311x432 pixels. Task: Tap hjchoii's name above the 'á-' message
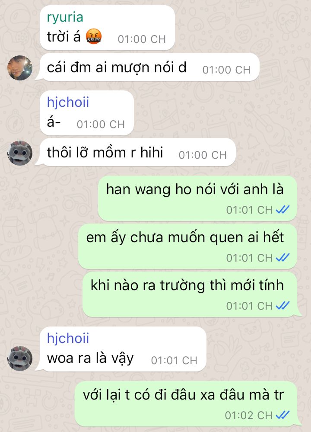point(68,102)
